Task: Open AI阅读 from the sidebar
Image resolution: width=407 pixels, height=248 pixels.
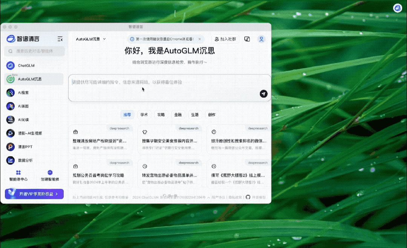Action: pyautogui.click(x=34, y=120)
